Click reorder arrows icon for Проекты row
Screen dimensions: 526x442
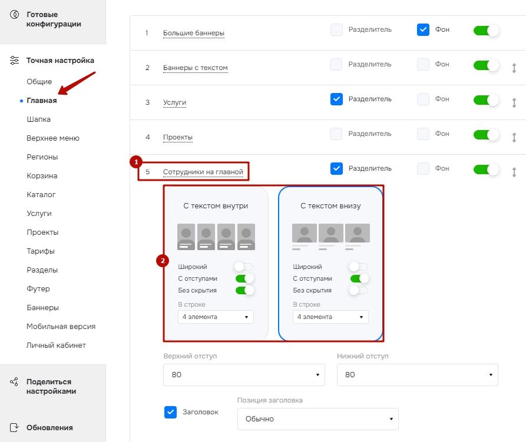click(x=514, y=137)
